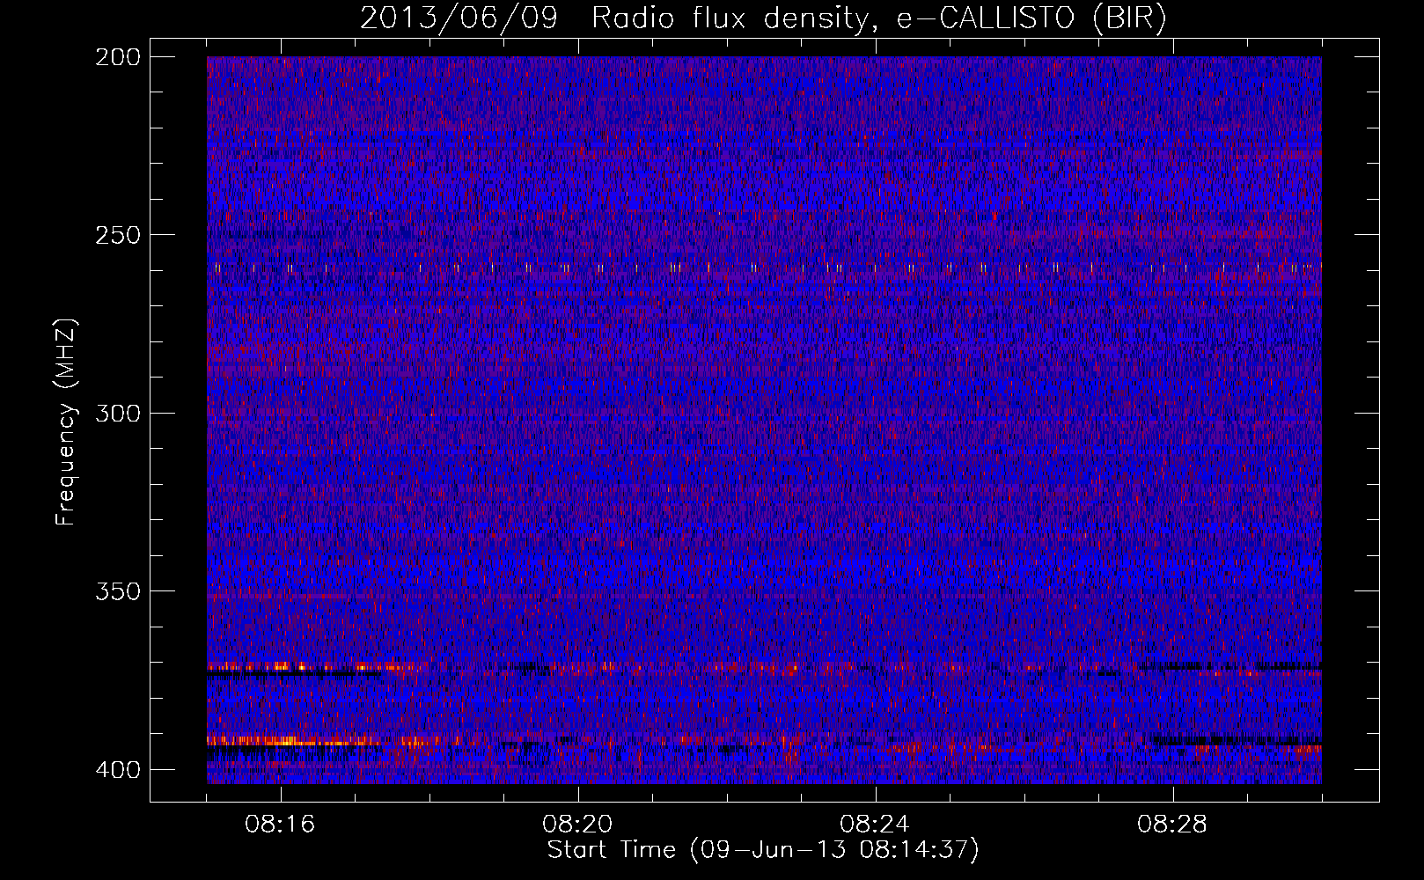Click the 250 frequency tick label

pyautogui.click(x=118, y=235)
